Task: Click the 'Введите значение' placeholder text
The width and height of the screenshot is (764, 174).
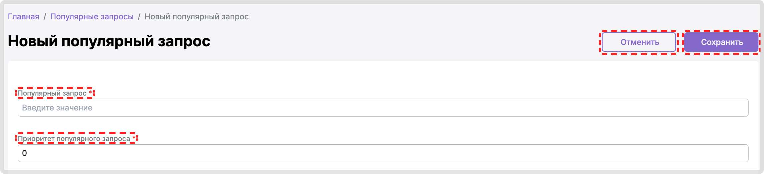Action: [57, 108]
